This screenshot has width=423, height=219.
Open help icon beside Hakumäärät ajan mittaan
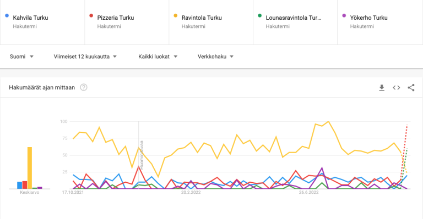point(84,87)
